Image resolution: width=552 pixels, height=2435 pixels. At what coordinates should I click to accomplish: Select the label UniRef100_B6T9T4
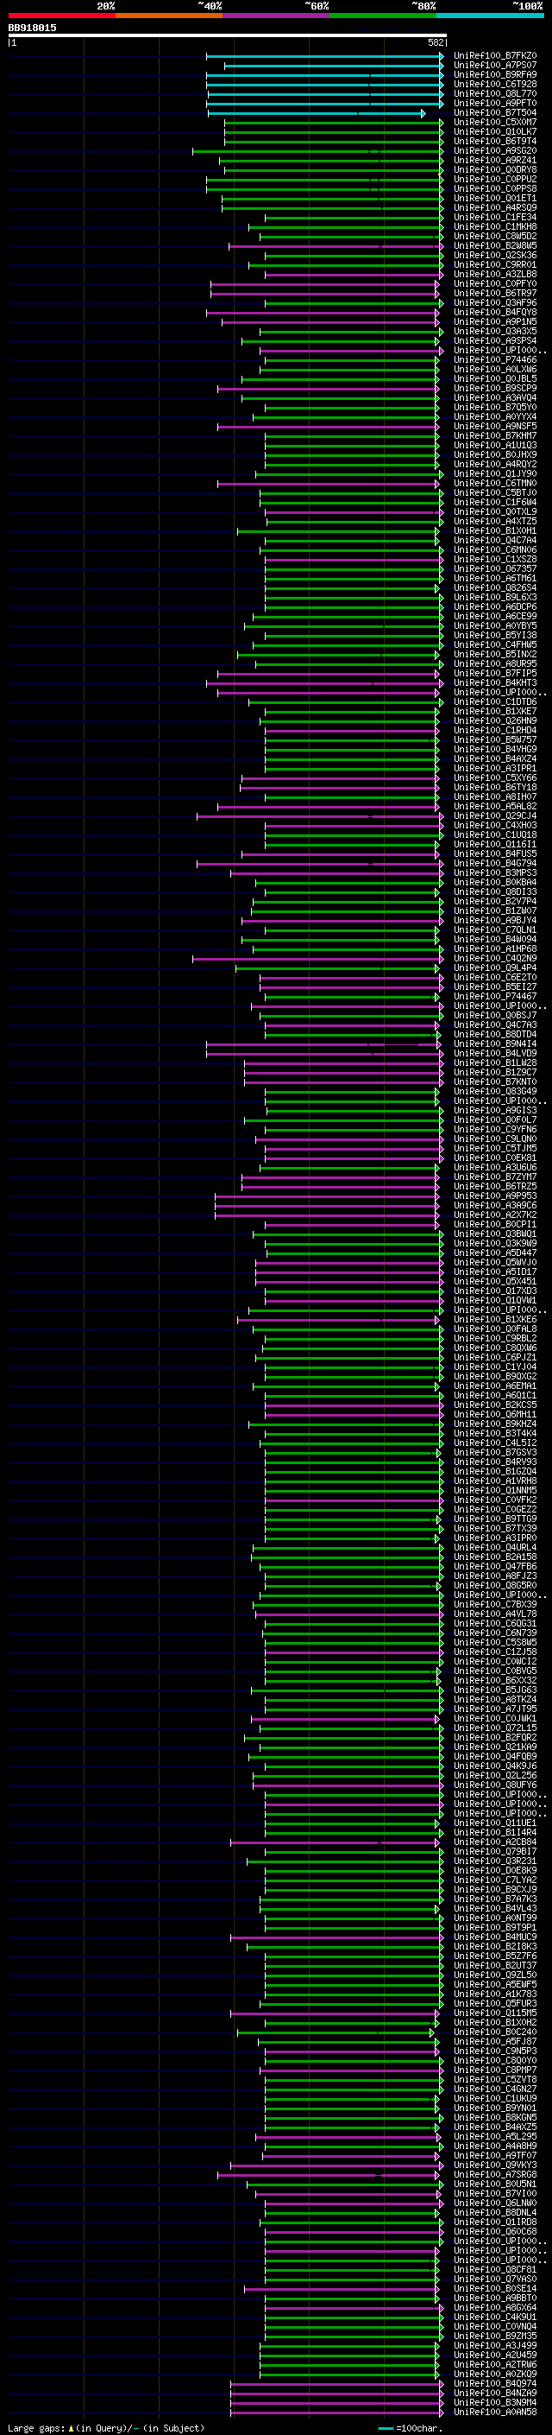tap(494, 141)
